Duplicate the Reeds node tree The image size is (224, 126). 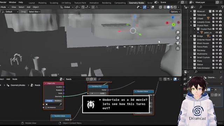click(91, 79)
